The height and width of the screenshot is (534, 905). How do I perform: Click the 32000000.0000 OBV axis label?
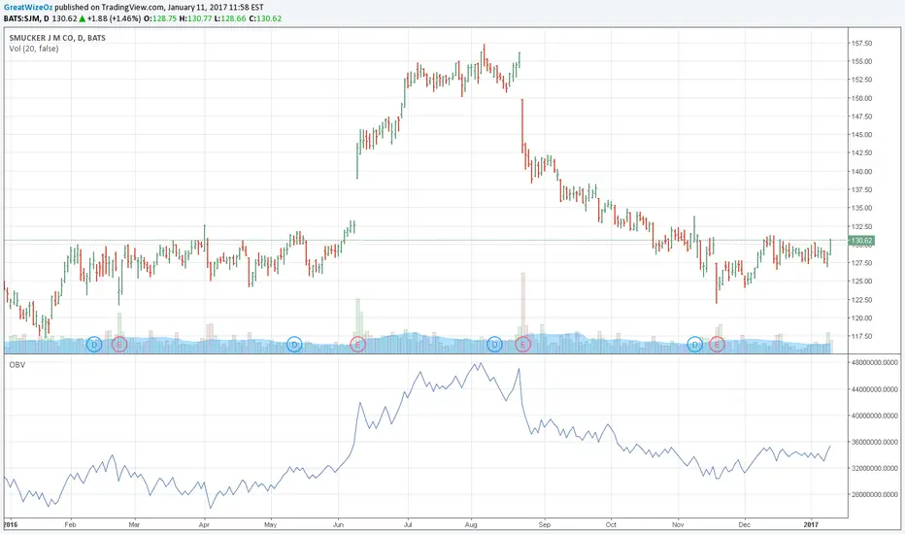point(874,468)
